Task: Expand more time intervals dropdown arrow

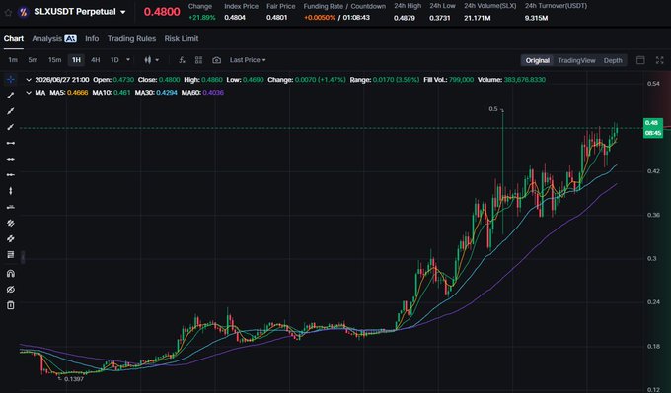Action: (x=128, y=60)
